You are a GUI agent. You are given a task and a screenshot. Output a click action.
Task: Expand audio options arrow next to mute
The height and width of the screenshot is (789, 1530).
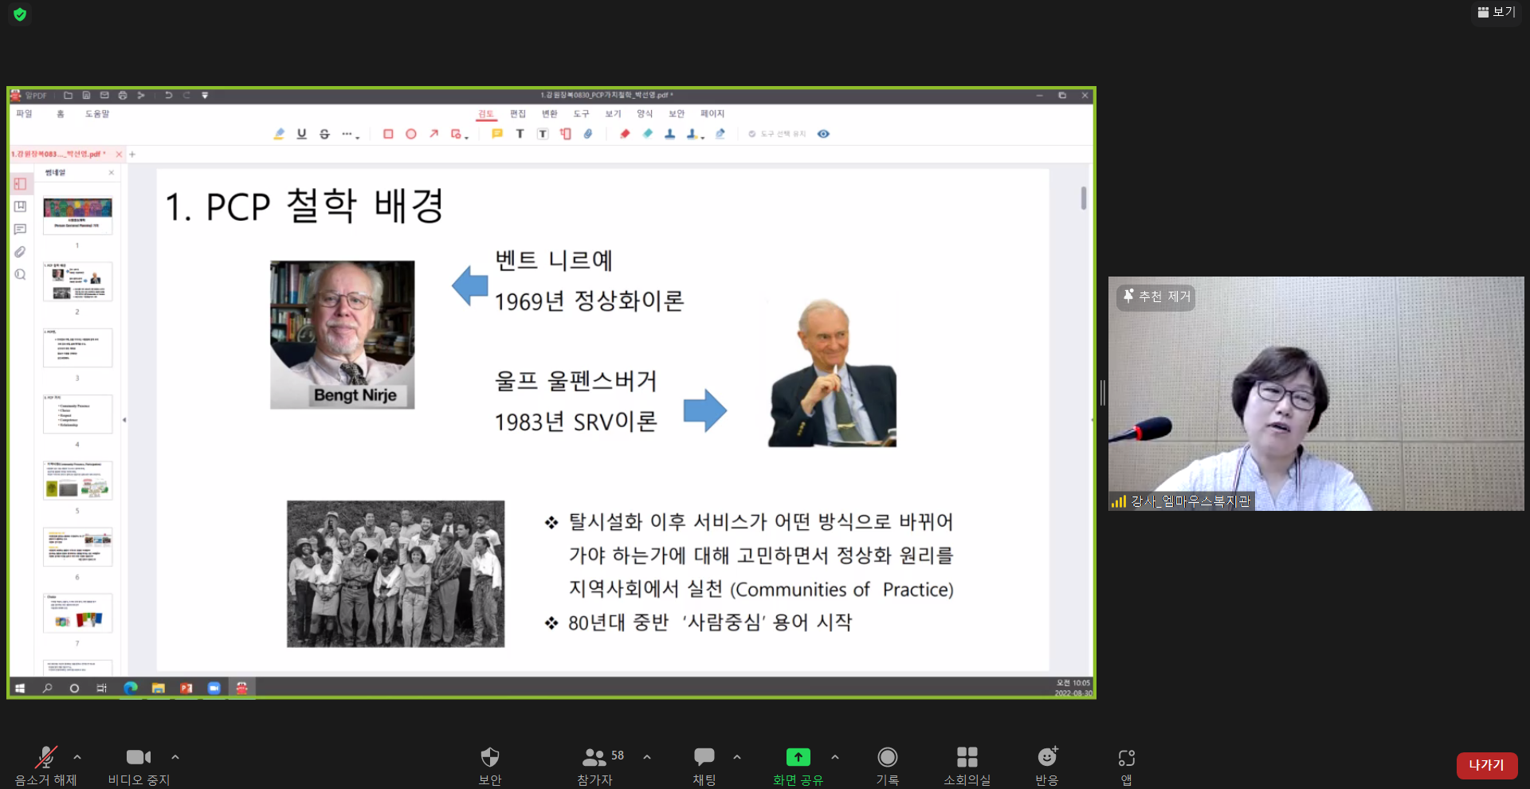77,757
